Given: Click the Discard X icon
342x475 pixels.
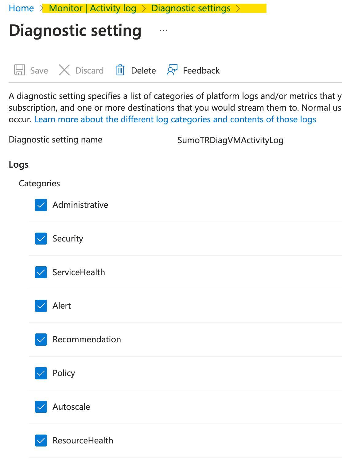Looking at the screenshot, I should pos(64,70).
